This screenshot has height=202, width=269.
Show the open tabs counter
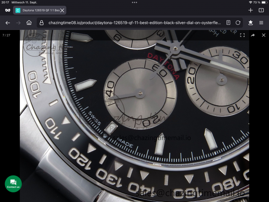point(261,10)
